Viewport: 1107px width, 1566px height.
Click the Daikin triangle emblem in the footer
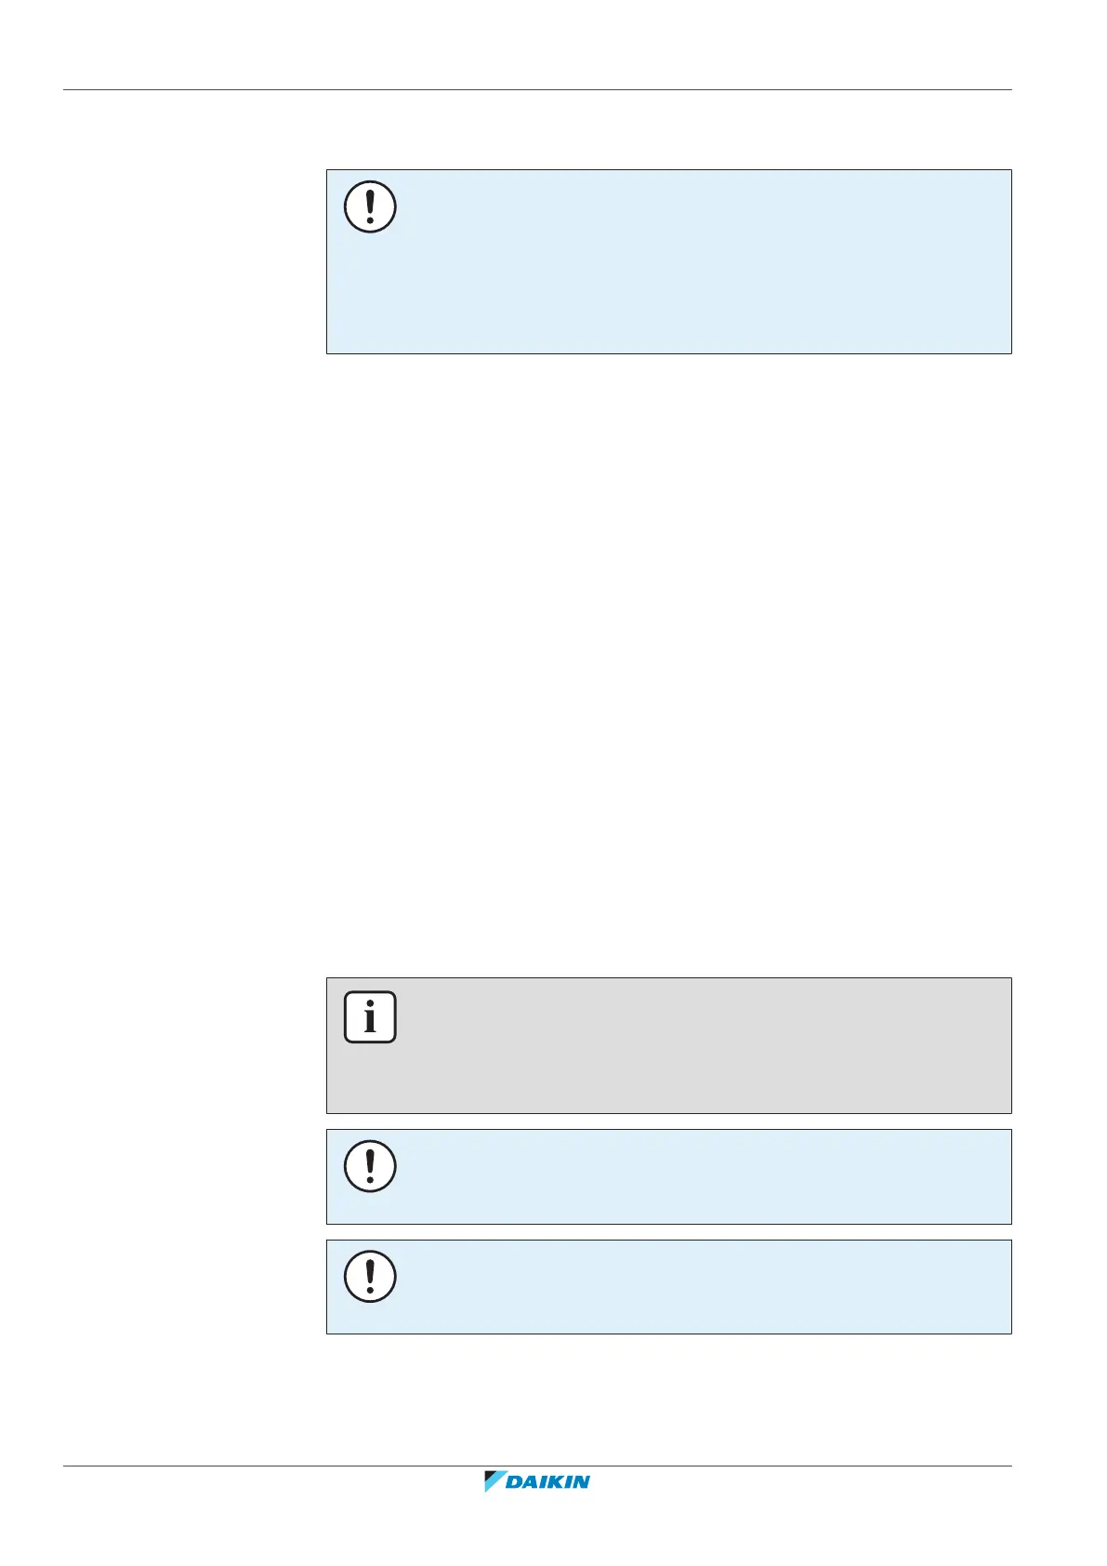click(494, 1480)
